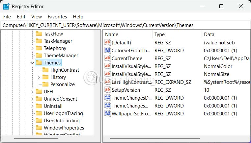This screenshot has width=251, height=143.
Task: Open the Help menu
Action: (x=78, y=17)
